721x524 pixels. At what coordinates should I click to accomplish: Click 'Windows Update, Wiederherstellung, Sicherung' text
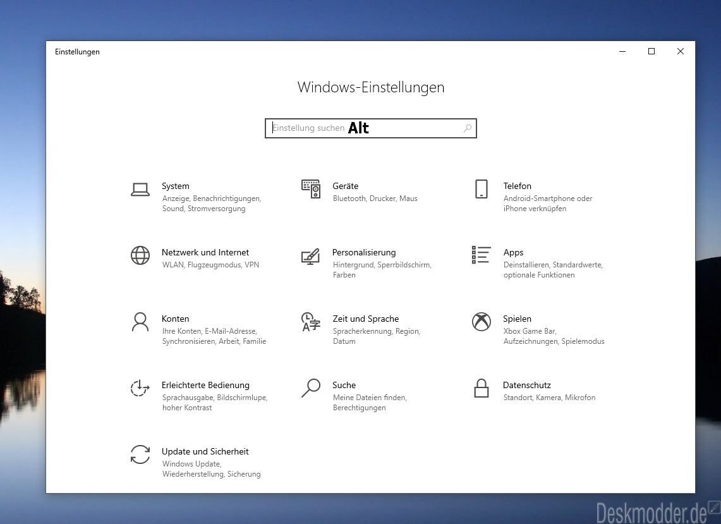pos(212,469)
